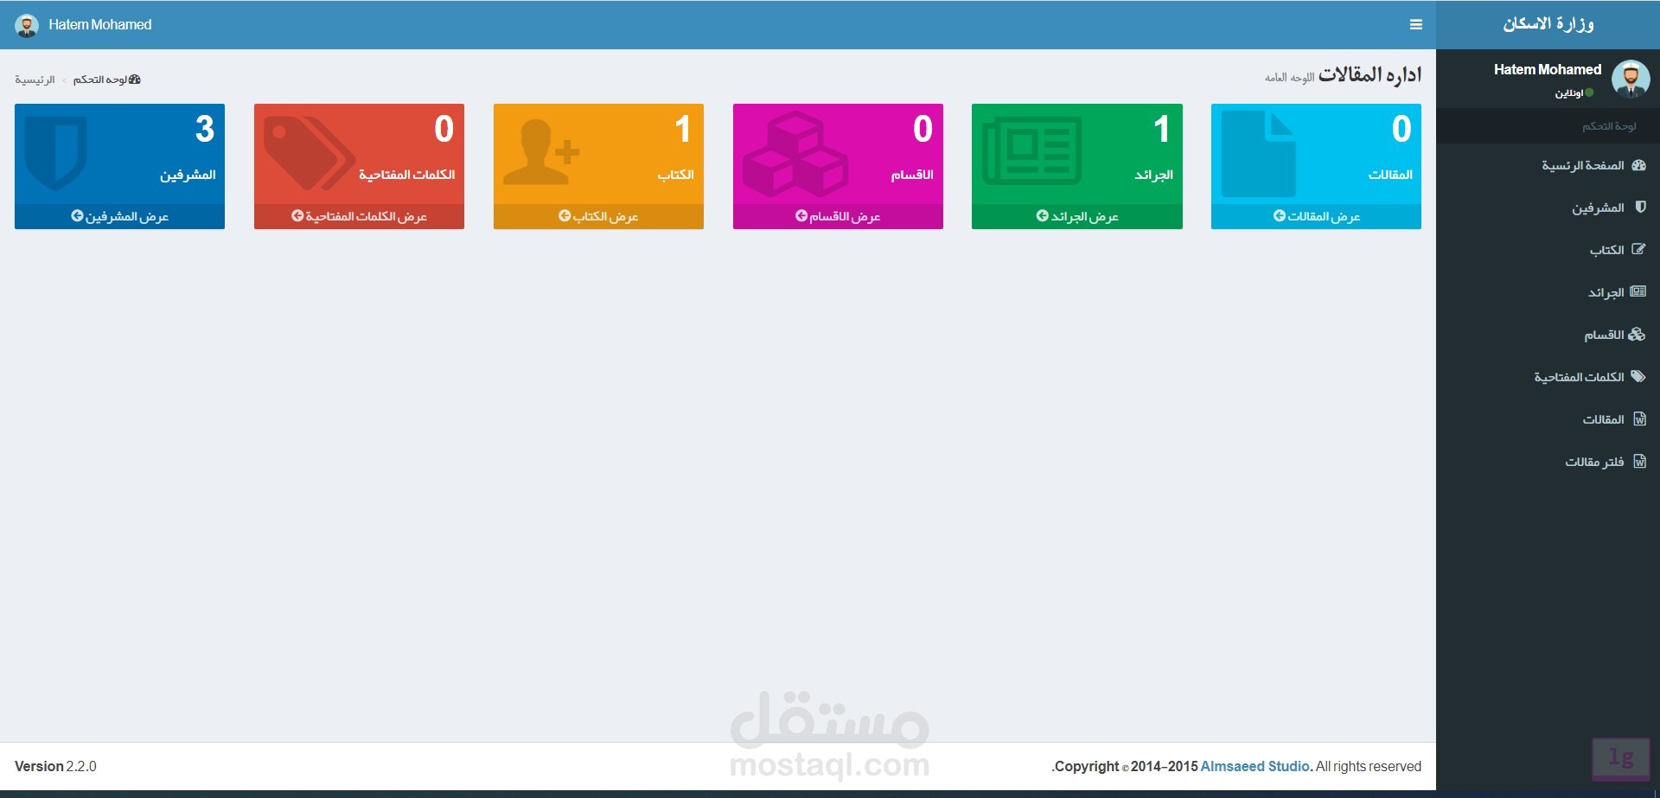Screen dimensions: 1660x798
Task: Click the اداره المقالات page heading
Action: pyautogui.click(x=1369, y=75)
